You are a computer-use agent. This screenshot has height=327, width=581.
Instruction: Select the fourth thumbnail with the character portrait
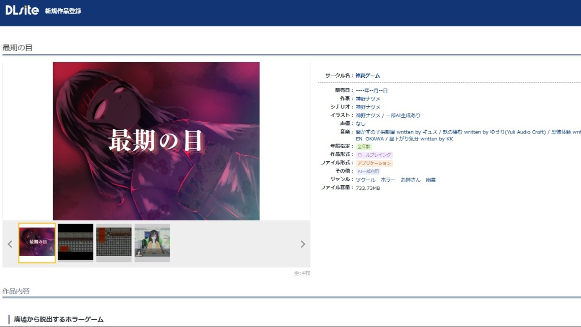[153, 243]
